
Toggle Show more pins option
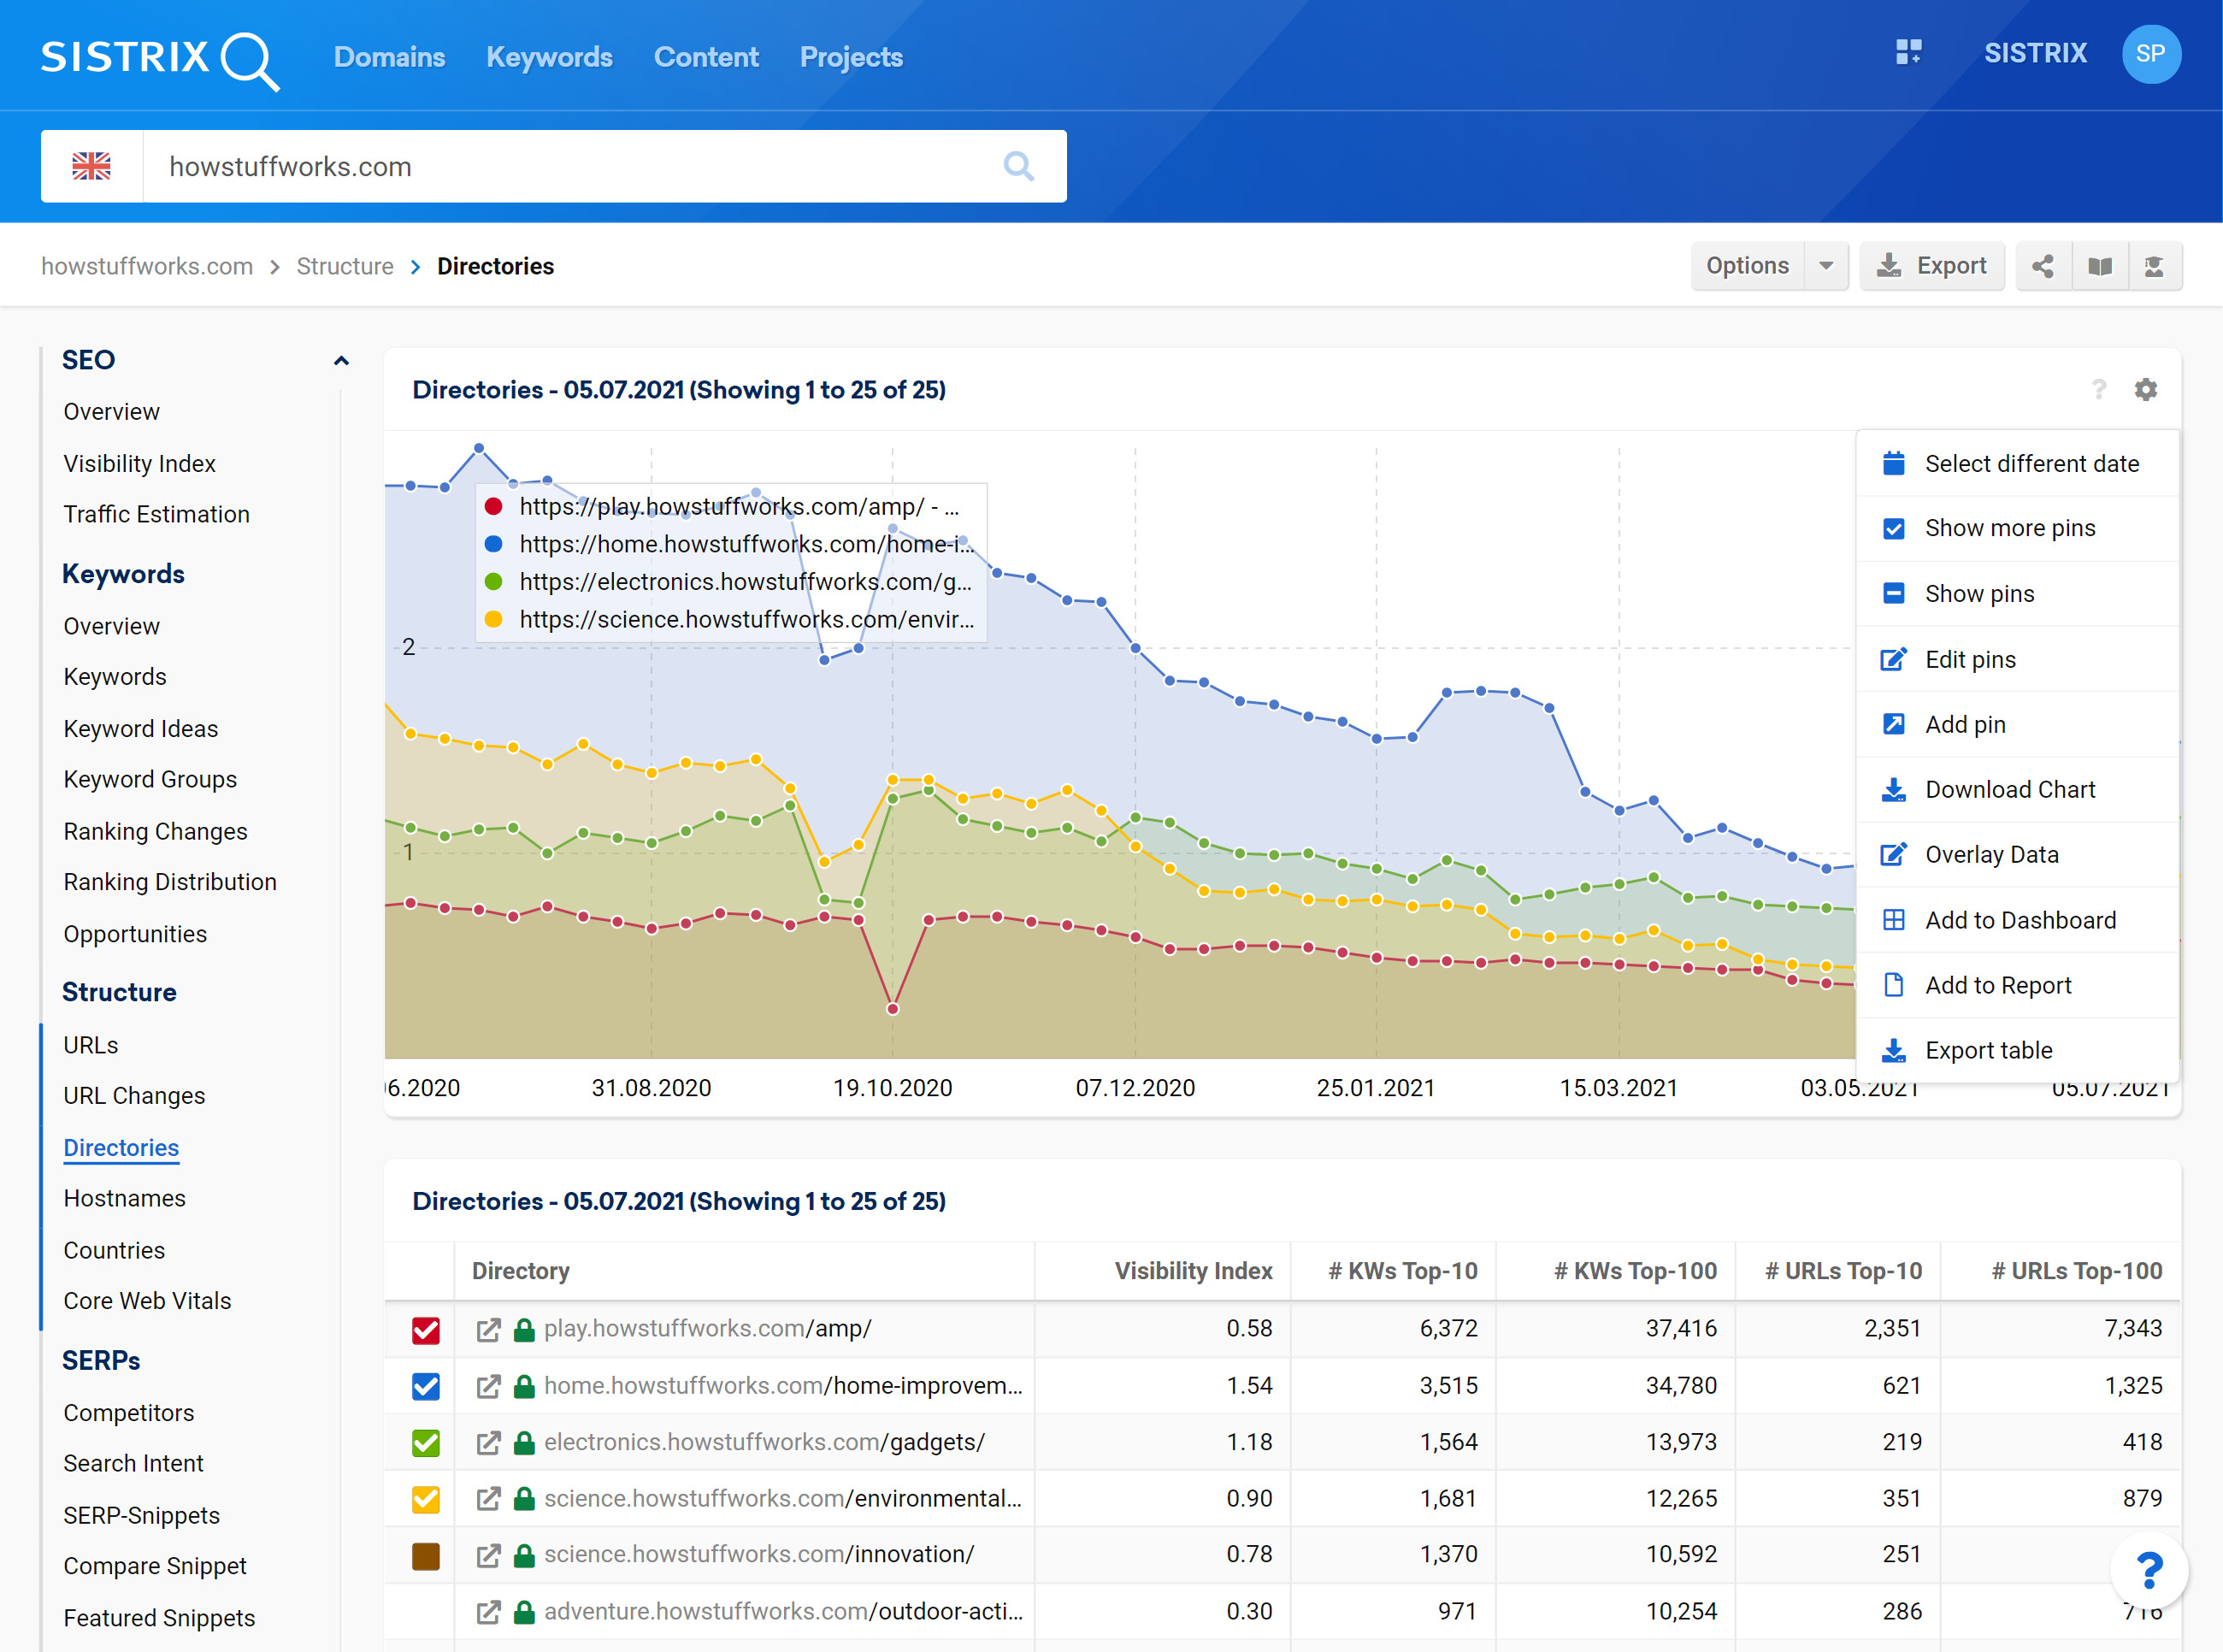(2017, 529)
